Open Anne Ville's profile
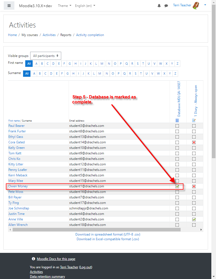The width and height of the screenshot is (216, 279). pos(16,219)
